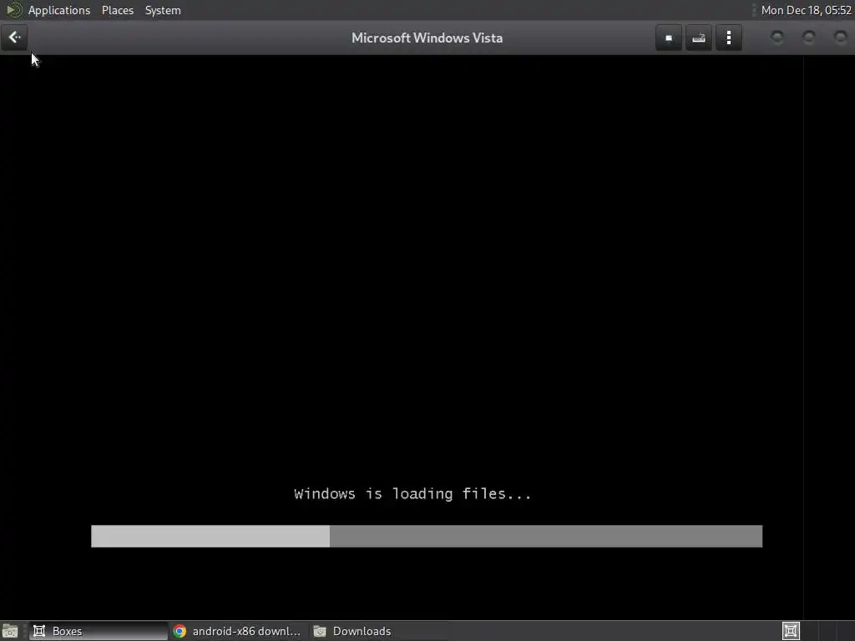
Task: Go back to the Boxes overview
Action: (x=14, y=38)
